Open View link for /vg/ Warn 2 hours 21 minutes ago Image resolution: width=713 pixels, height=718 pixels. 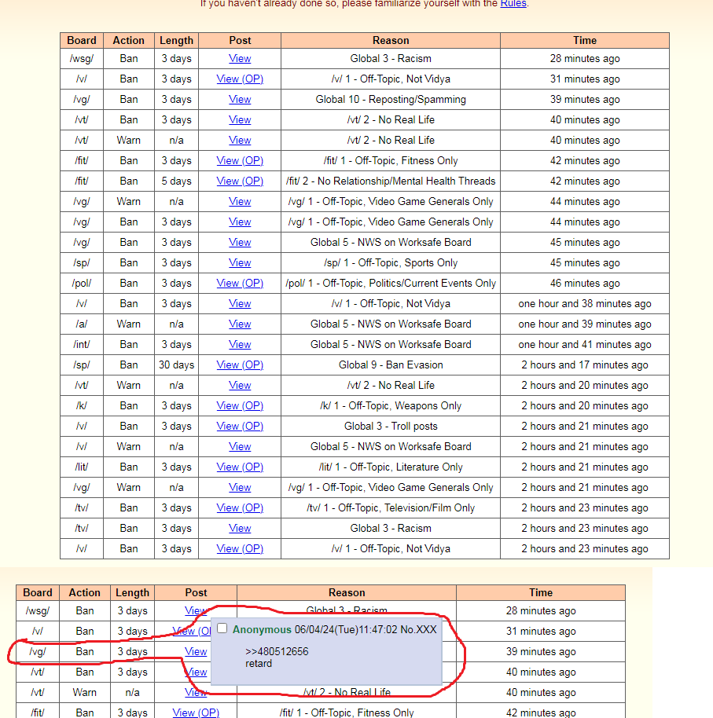click(x=240, y=488)
